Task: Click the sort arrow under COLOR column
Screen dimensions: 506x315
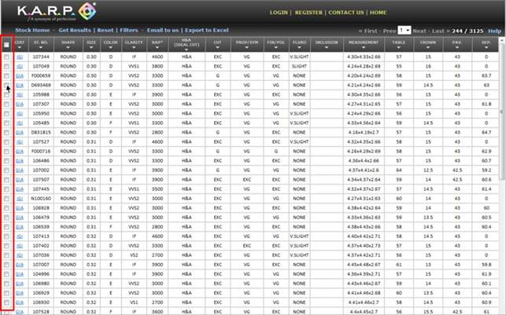Action: click(111, 46)
